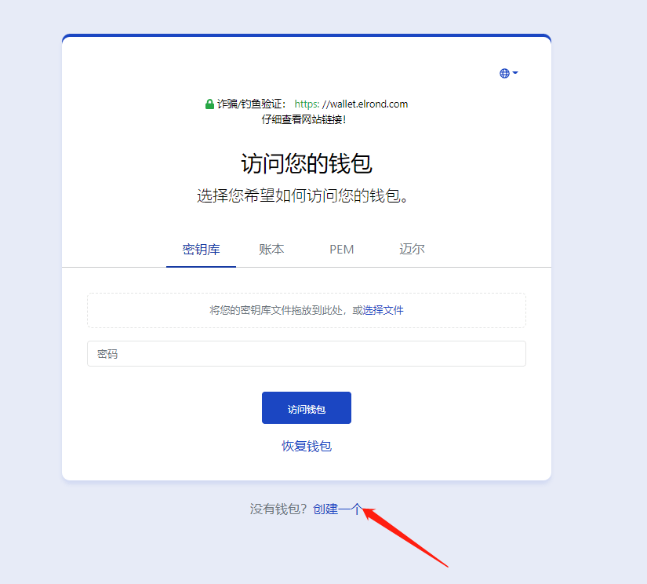Expand the language dropdown caret
The image size is (647, 584).
pyautogui.click(x=515, y=73)
